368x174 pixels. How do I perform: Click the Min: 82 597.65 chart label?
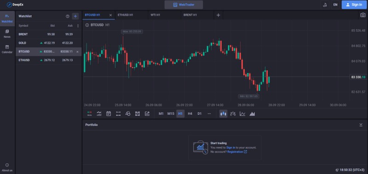tap(248, 96)
